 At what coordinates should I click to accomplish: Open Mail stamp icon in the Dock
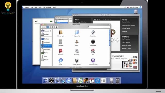pos(57,81)
